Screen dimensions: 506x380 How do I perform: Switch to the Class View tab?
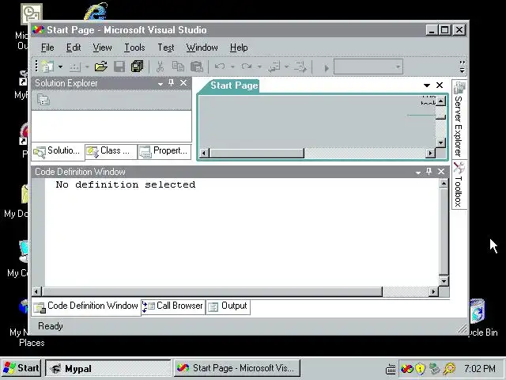(111, 151)
